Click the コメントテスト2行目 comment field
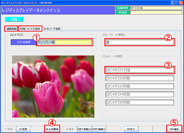The height and width of the screenshot is (133, 184). pos(140,78)
